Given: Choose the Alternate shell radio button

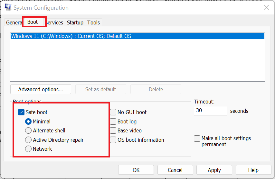Looking at the screenshot, I should point(28,130).
